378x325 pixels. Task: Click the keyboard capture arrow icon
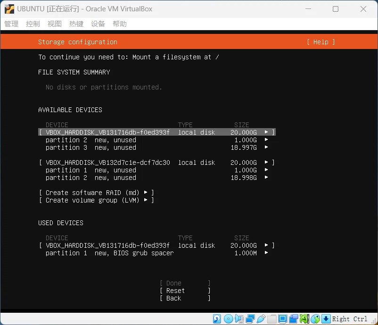[x=326, y=319]
